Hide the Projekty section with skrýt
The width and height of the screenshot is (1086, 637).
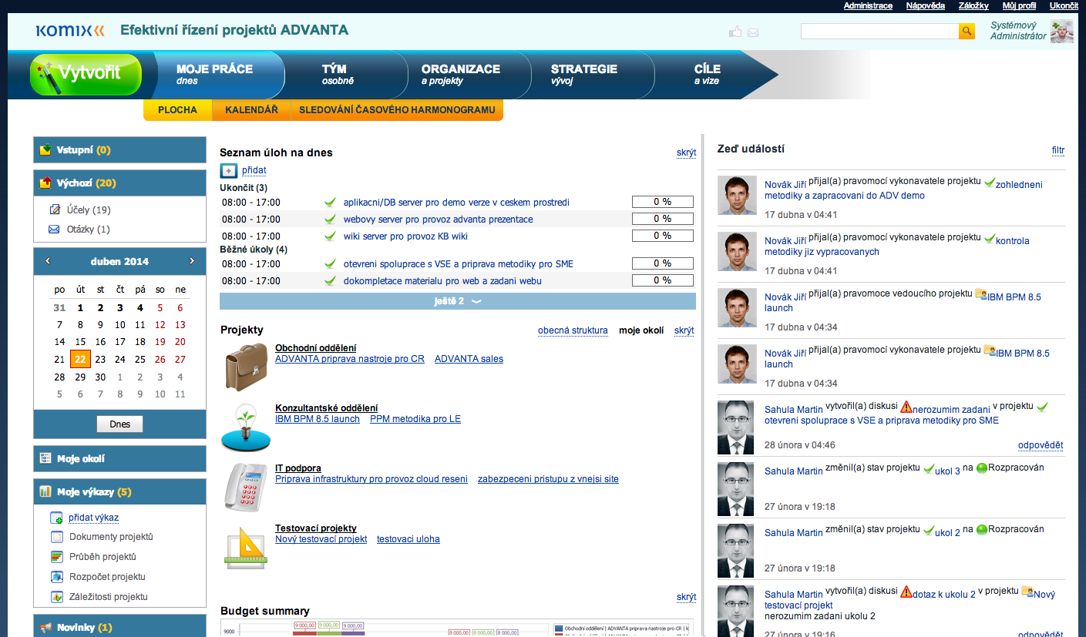[684, 330]
